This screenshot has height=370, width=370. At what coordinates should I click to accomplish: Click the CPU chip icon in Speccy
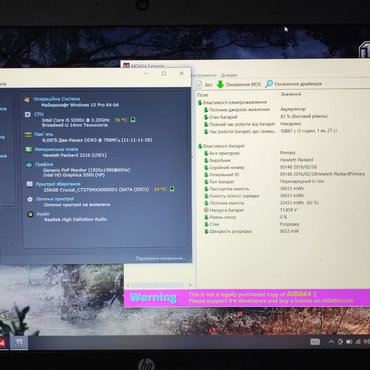click(x=28, y=114)
